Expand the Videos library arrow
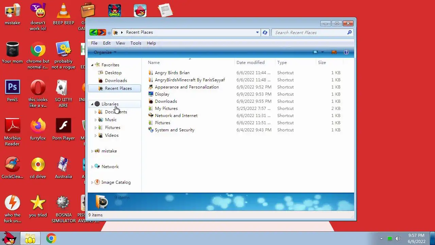This screenshot has height=245, width=435. click(x=95, y=135)
